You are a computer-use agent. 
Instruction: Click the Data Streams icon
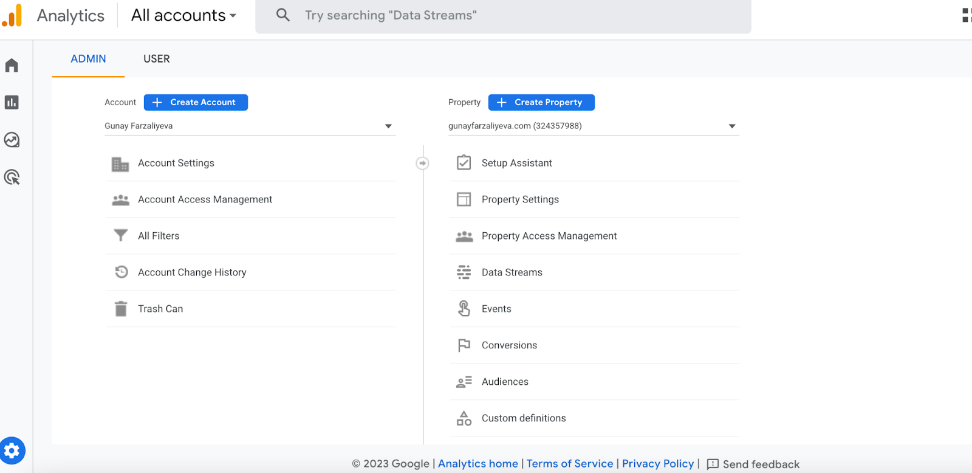pos(464,272)
